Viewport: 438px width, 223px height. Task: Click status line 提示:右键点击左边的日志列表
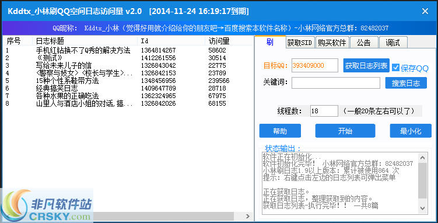click(329, 177)
